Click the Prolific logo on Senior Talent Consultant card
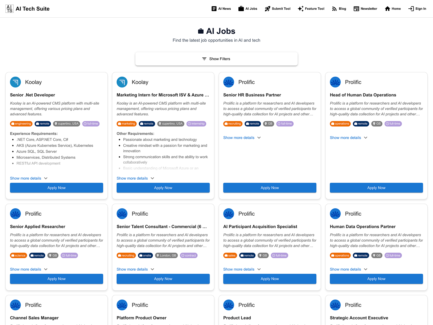 coord(122,214)
